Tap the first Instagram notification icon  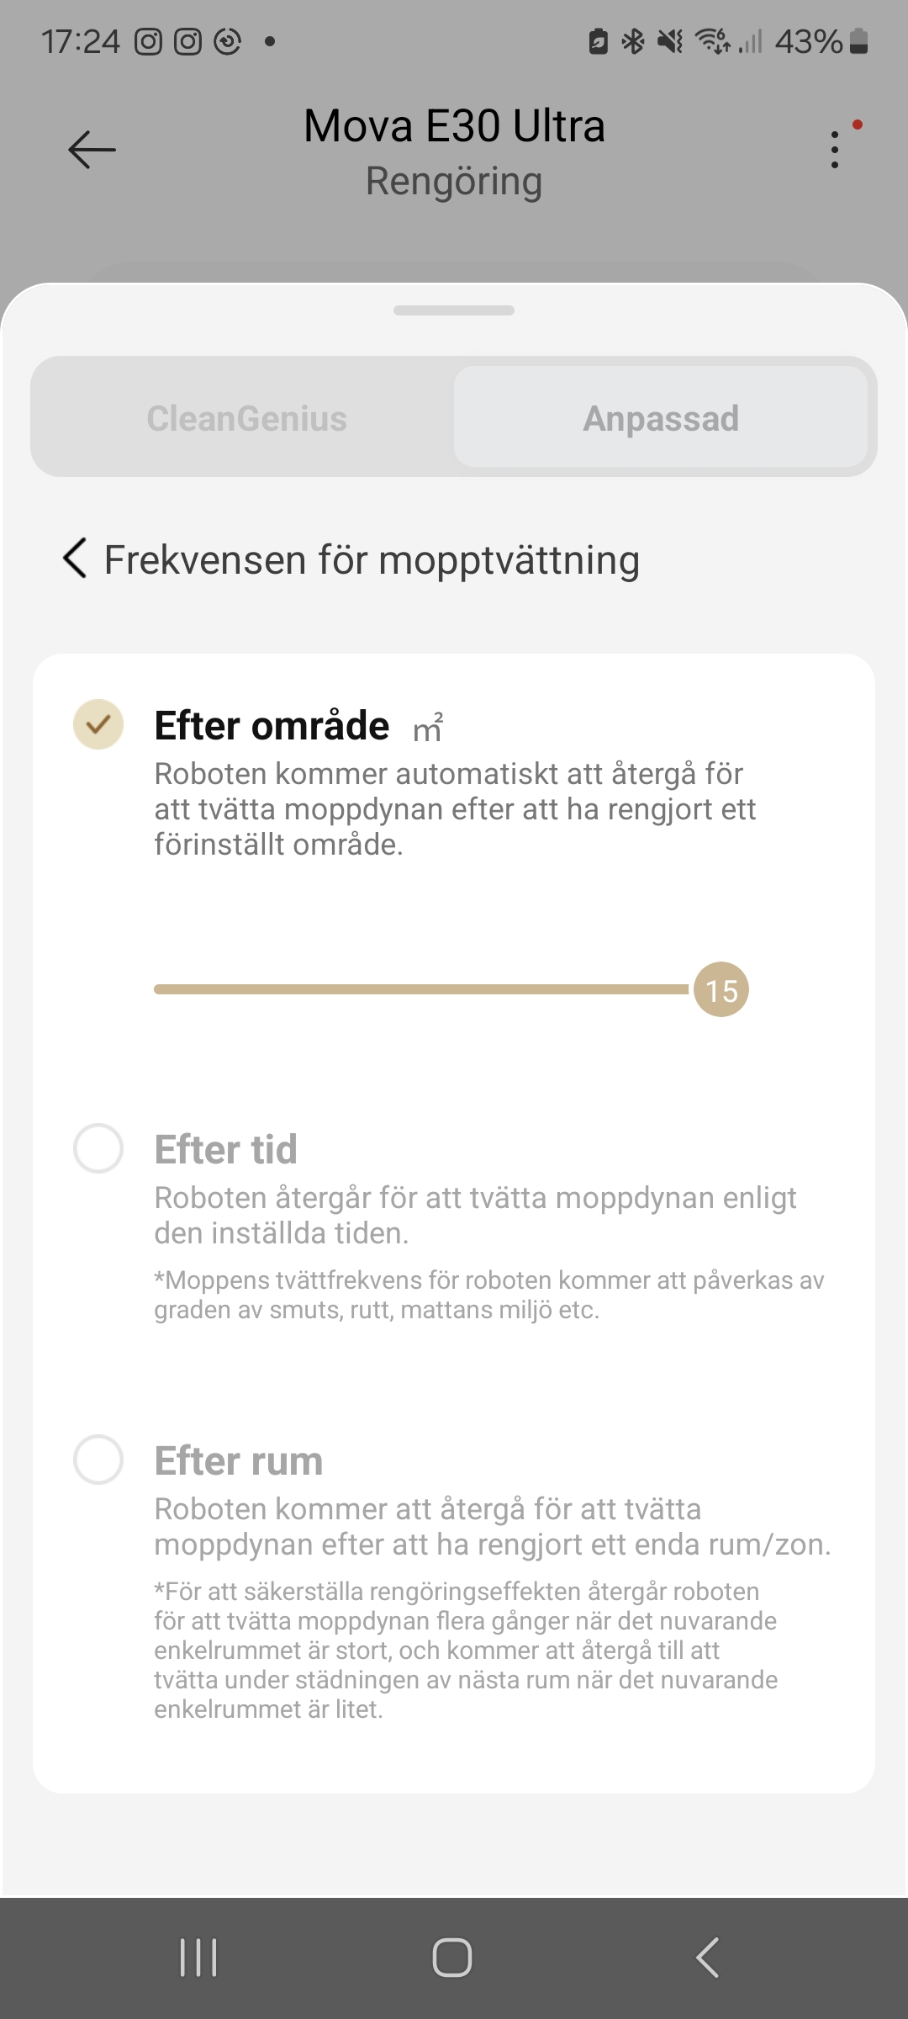click(148, 41)
